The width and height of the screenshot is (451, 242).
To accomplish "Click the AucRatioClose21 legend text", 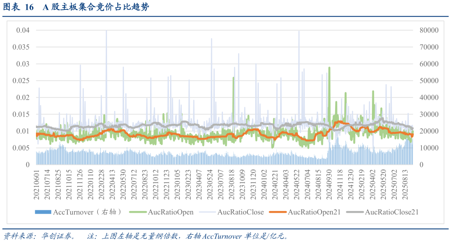I will point(392,212).
